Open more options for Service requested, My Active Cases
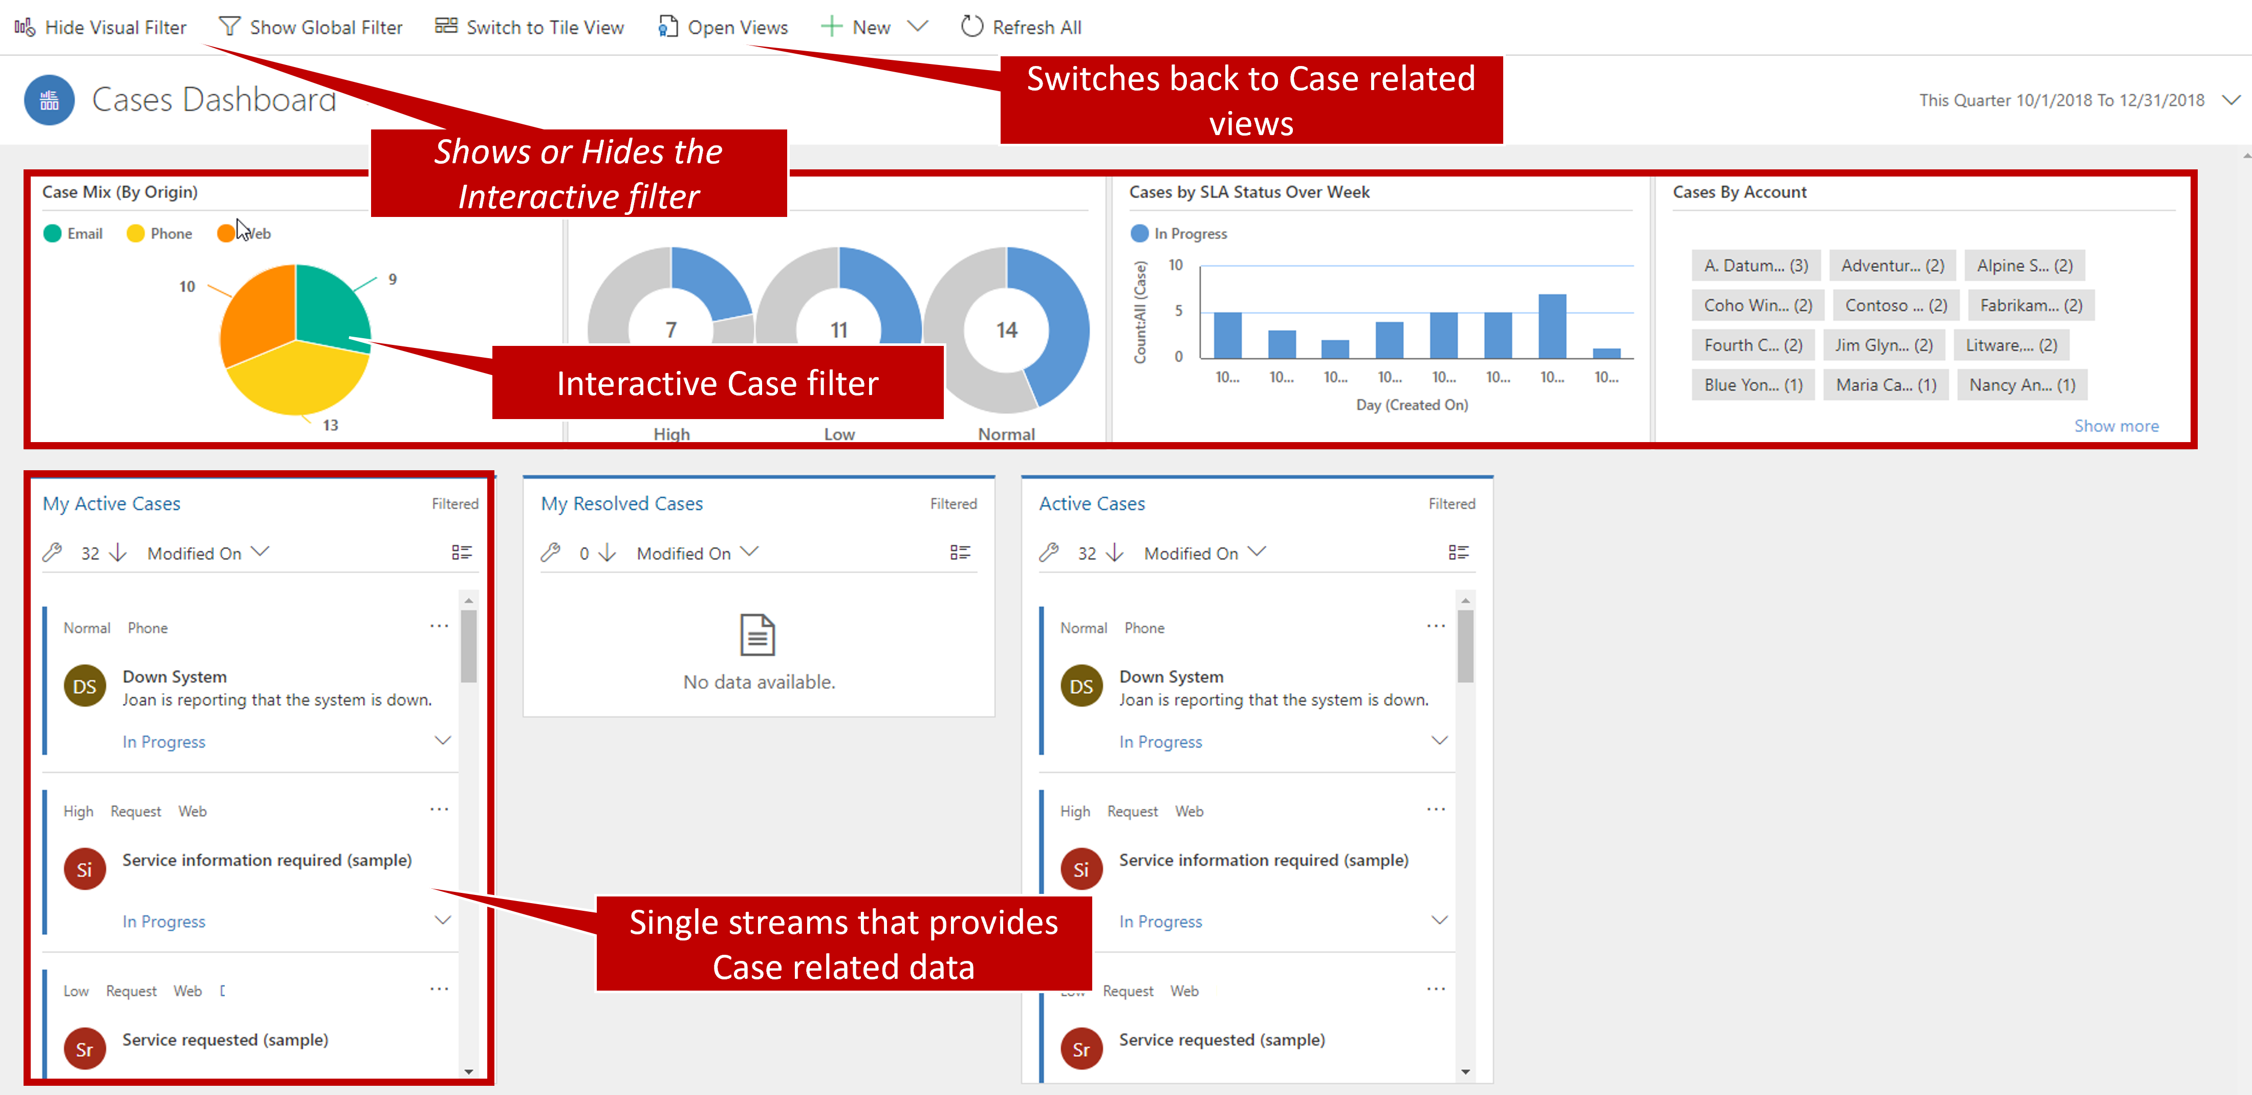 (439, 989)
